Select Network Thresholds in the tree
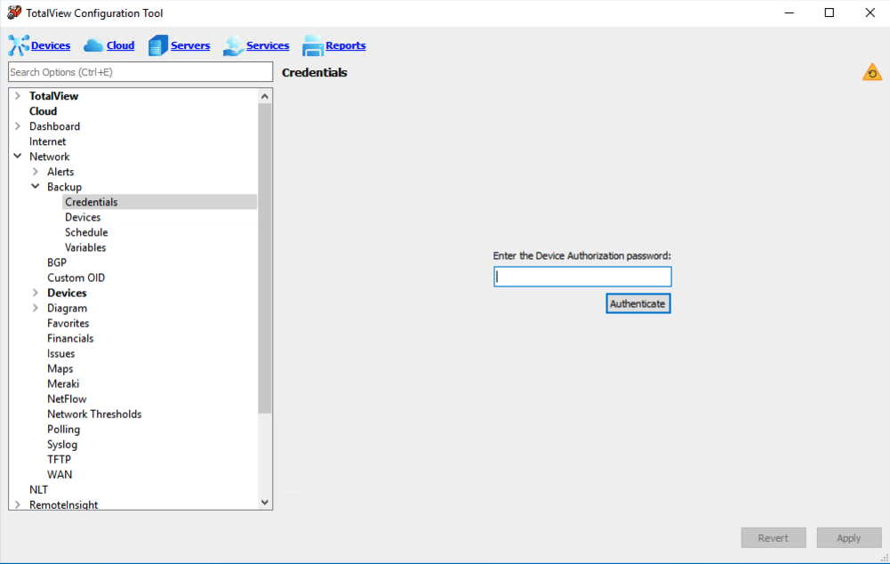Screen dimensions: 890x564 pos(94,414)
